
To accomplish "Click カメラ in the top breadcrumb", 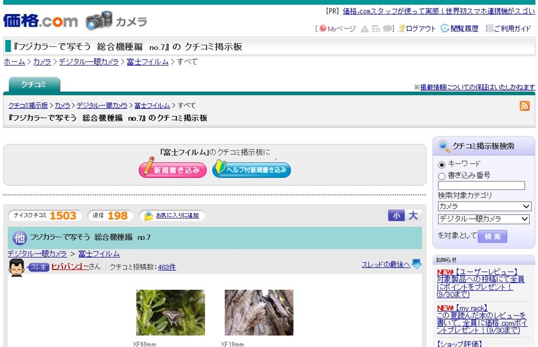I will [x=42, y=62].
